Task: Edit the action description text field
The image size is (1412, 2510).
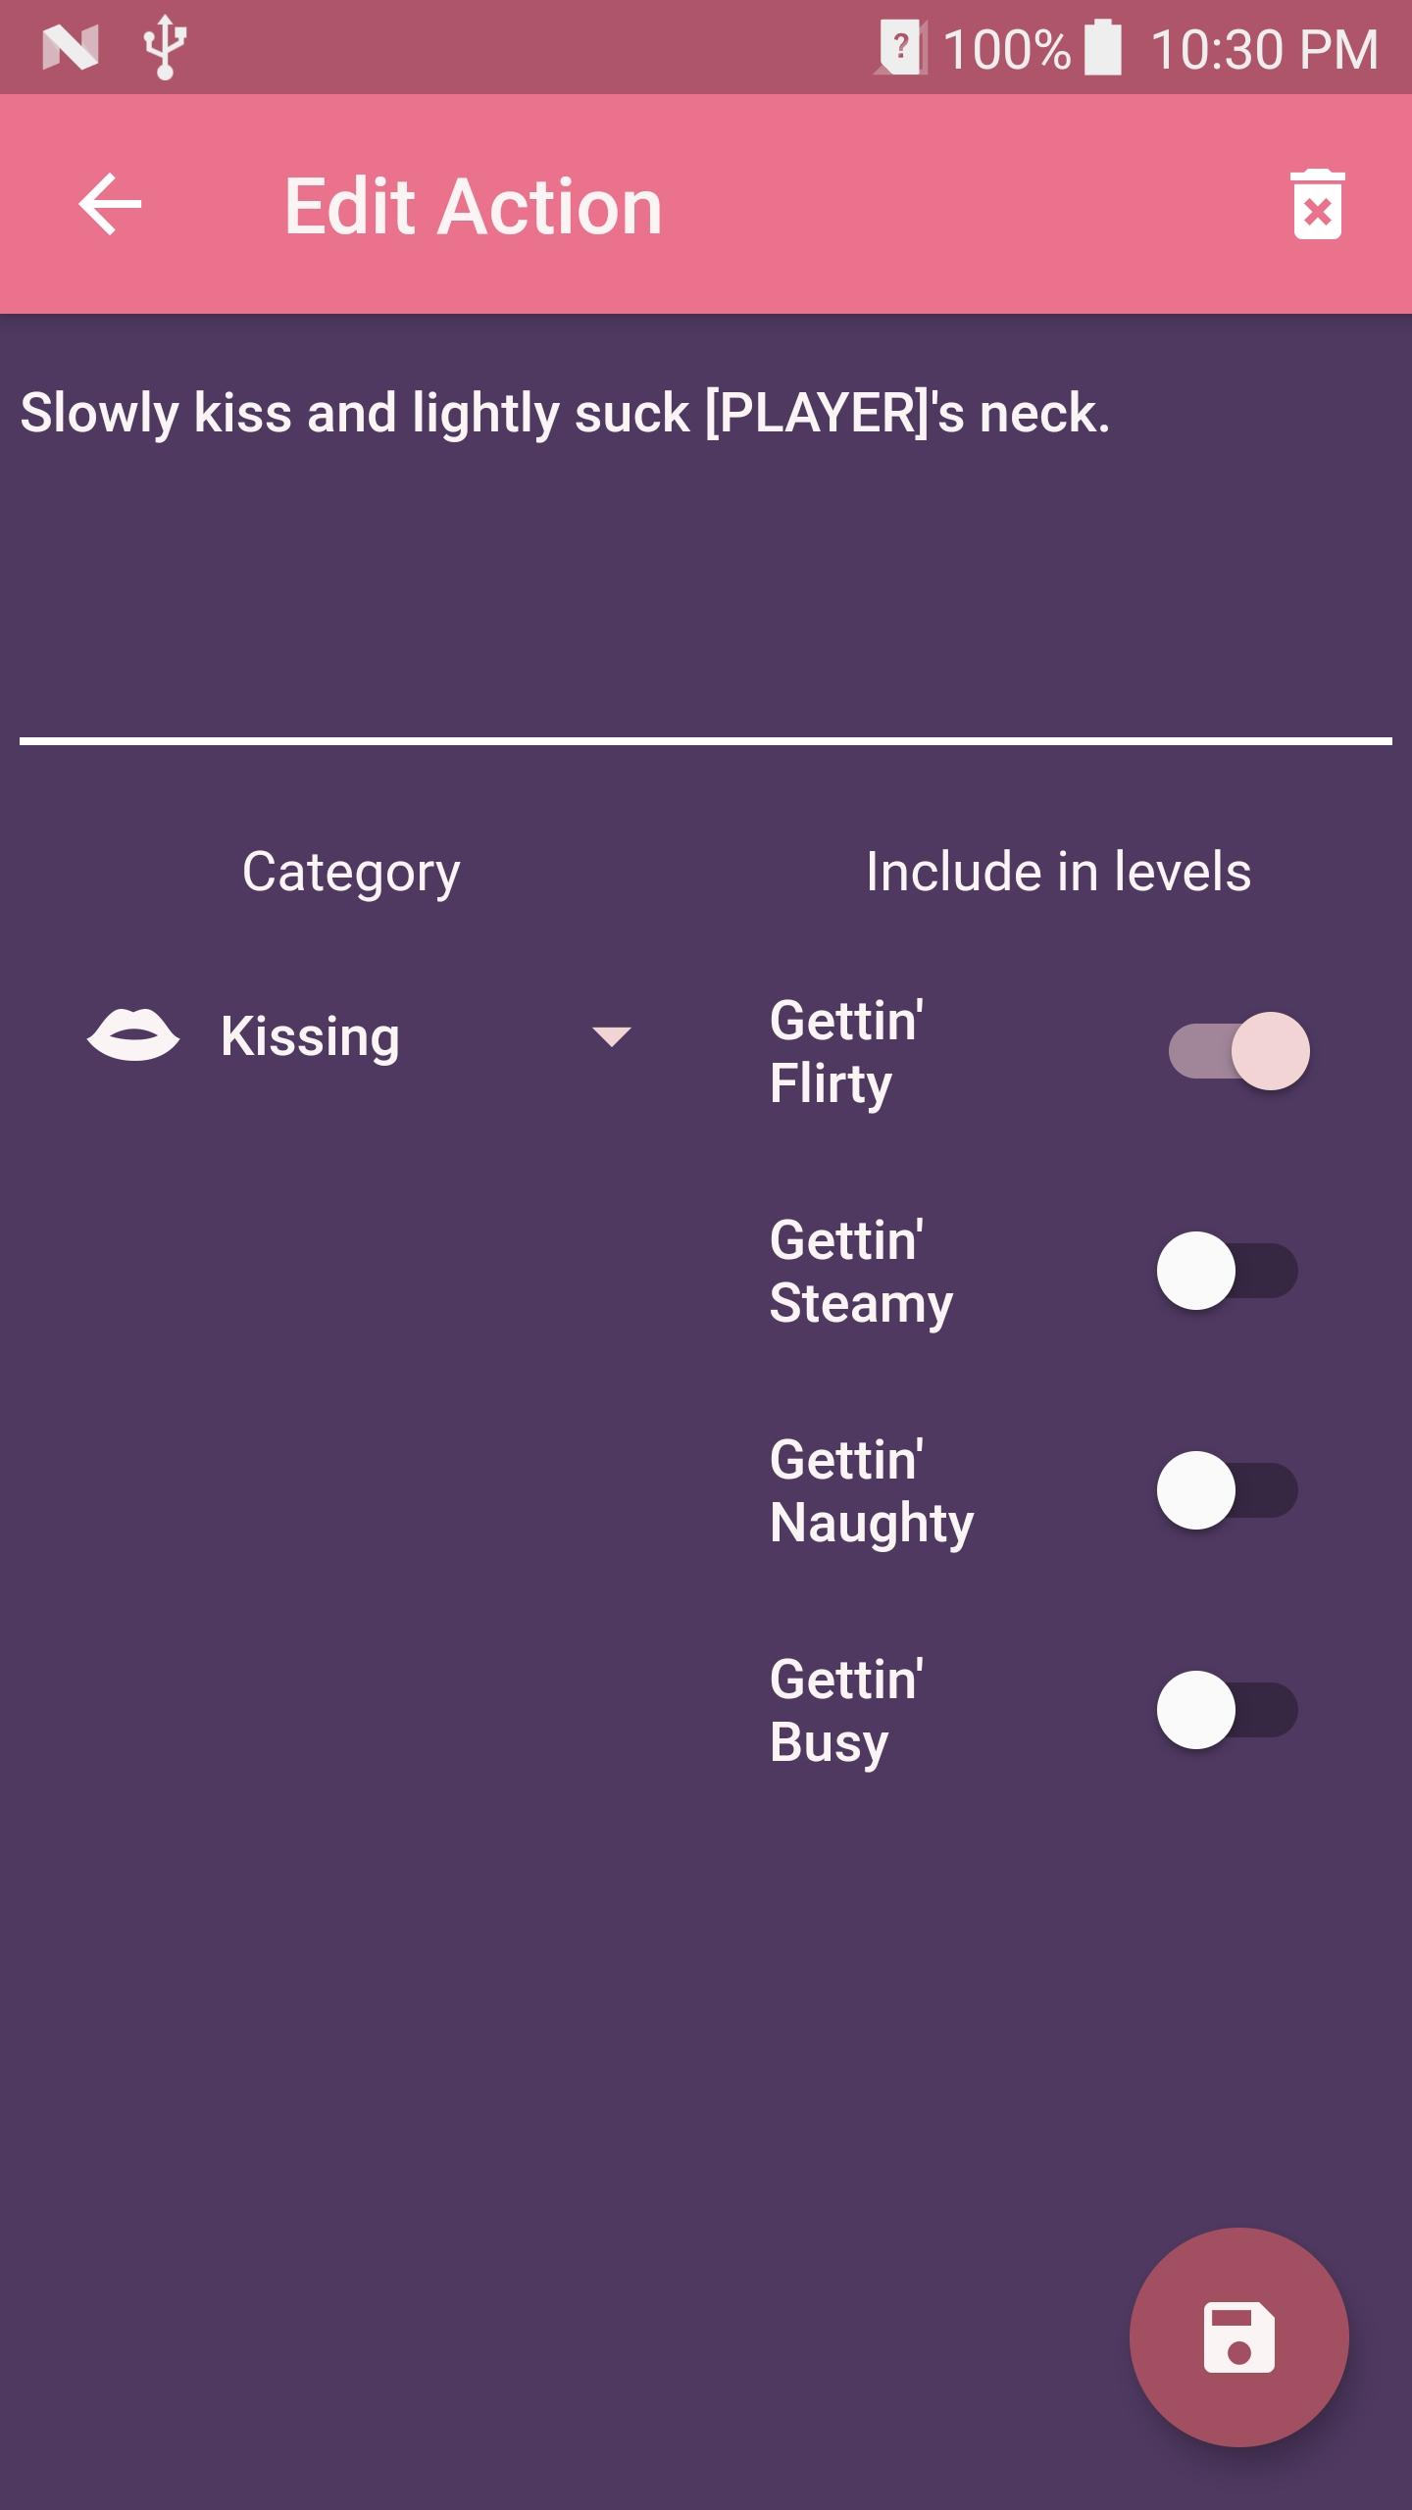Action: coord(706,549)
